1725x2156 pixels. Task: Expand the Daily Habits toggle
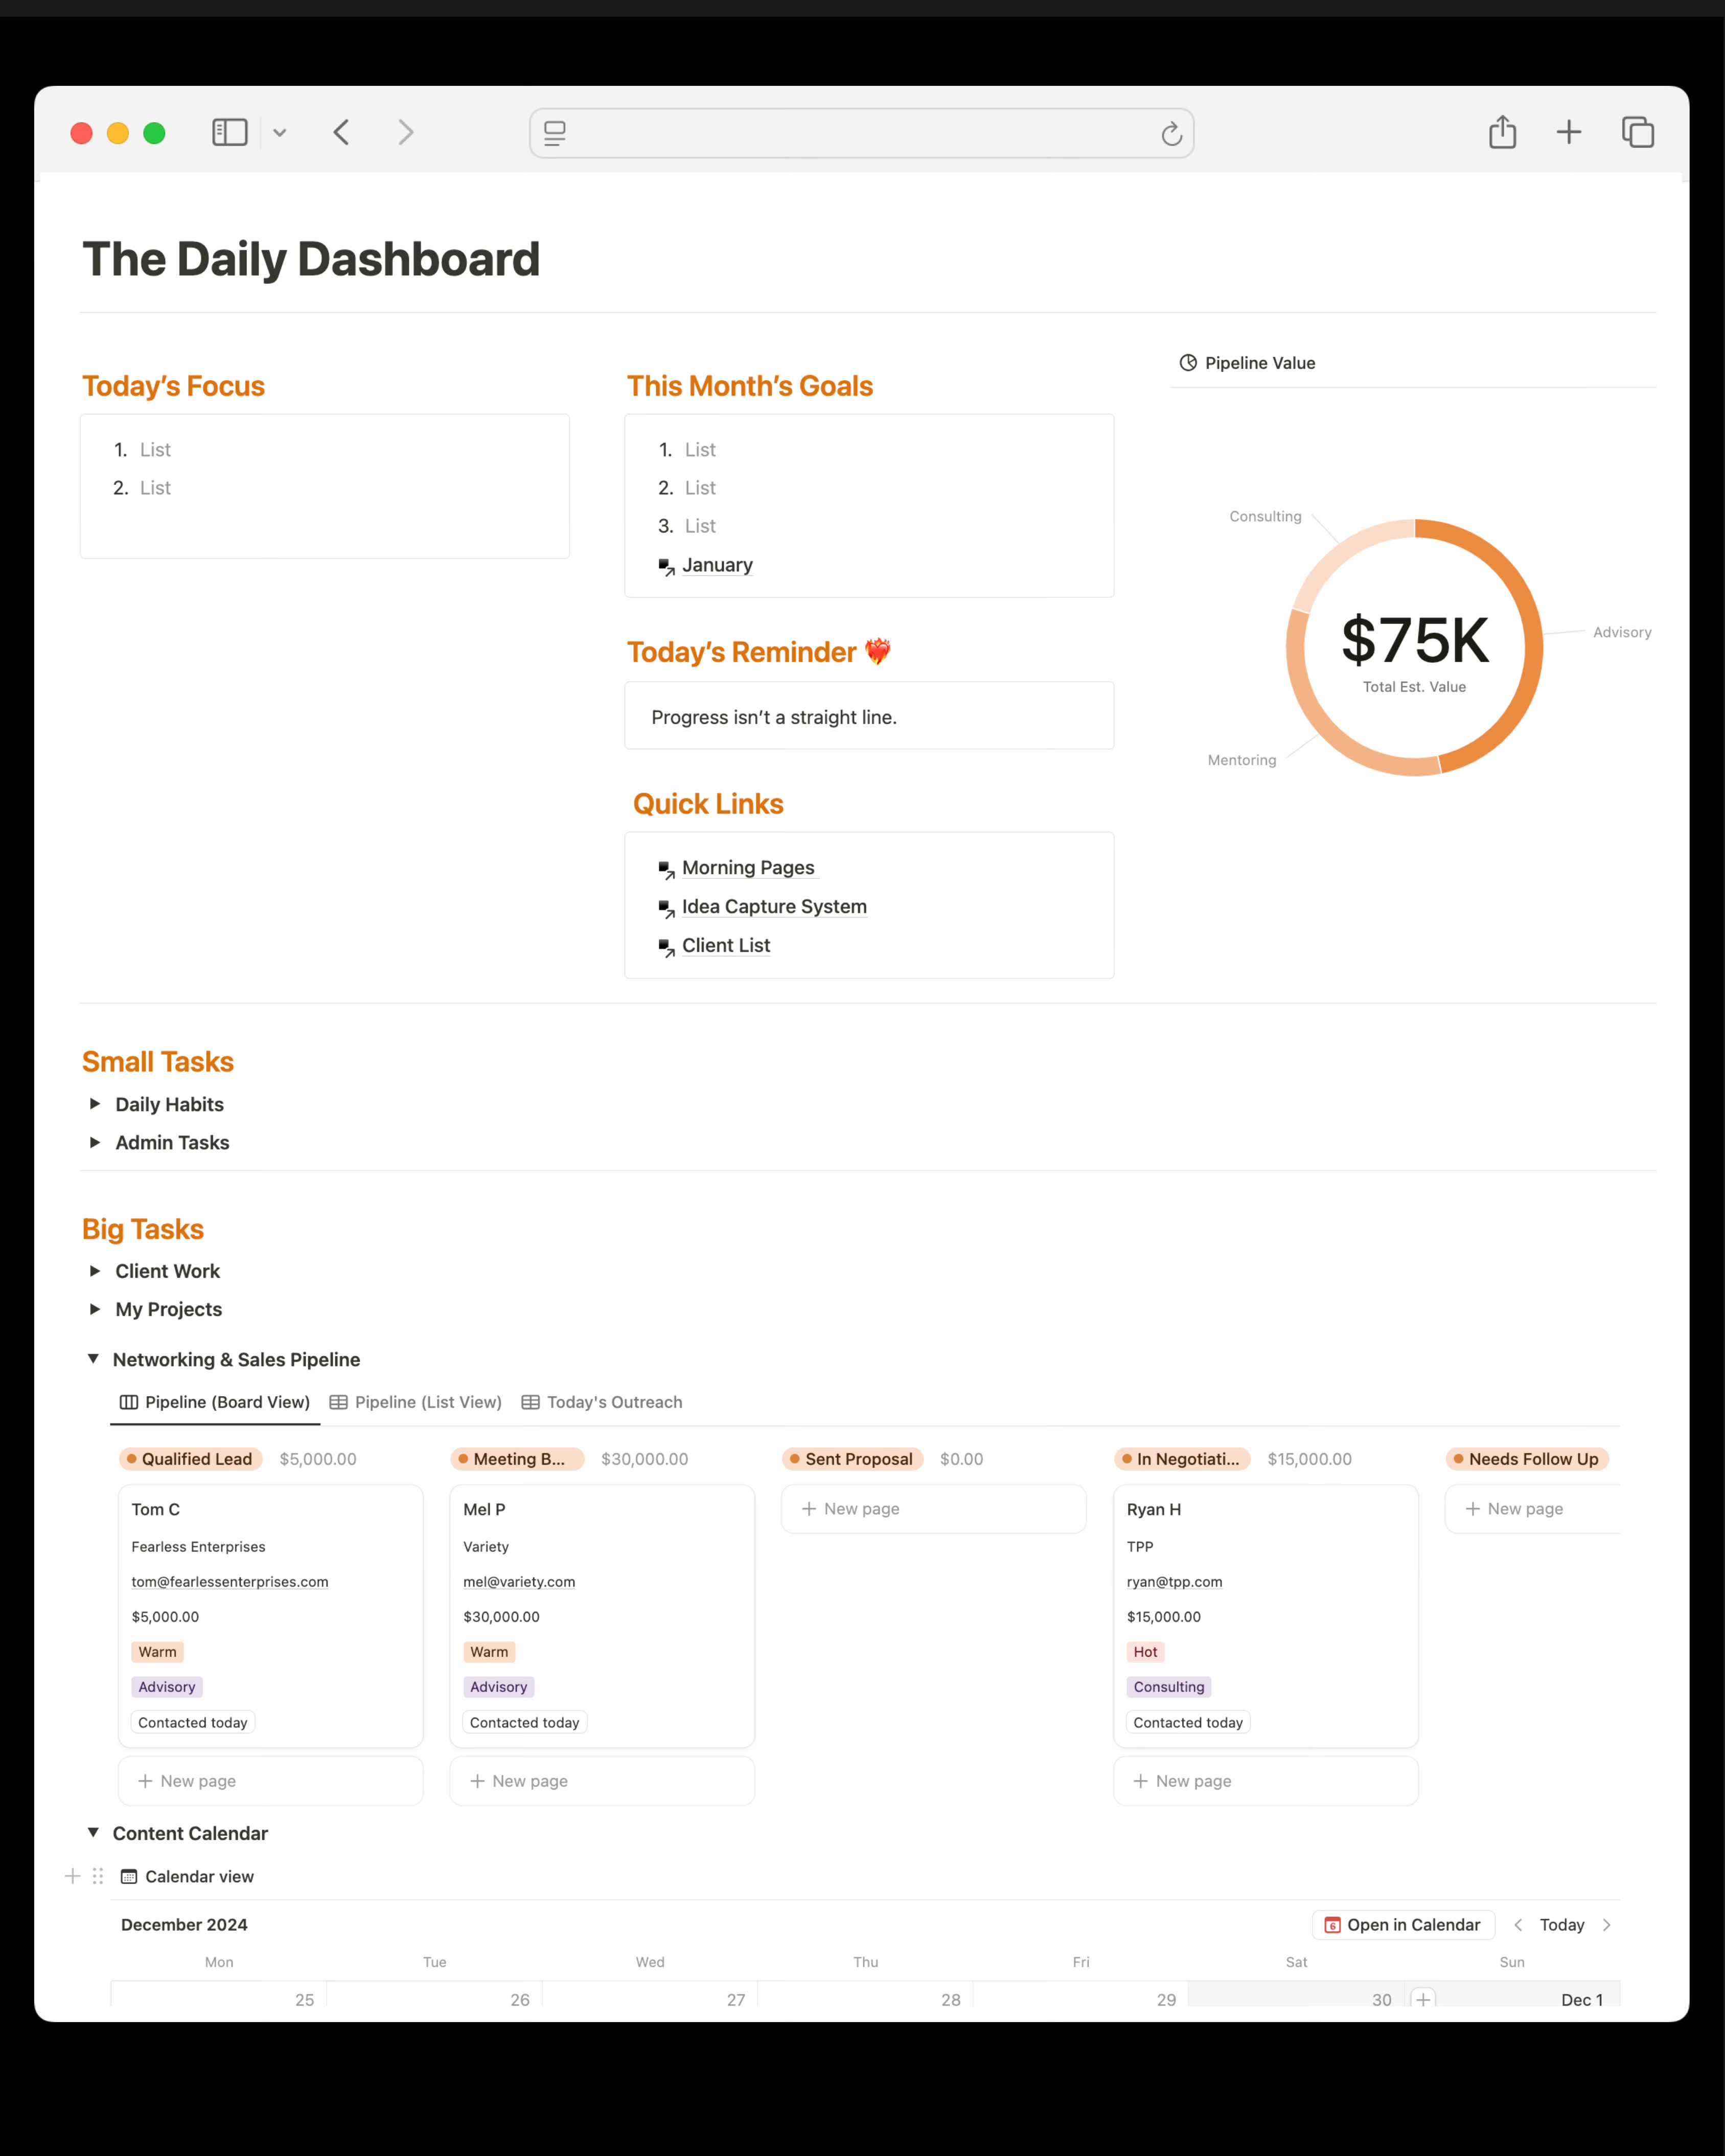95,1104
